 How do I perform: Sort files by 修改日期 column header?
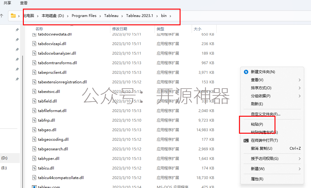(x=120, y=29)
